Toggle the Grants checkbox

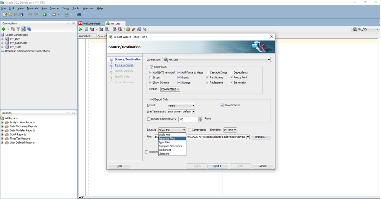(179, 78)
